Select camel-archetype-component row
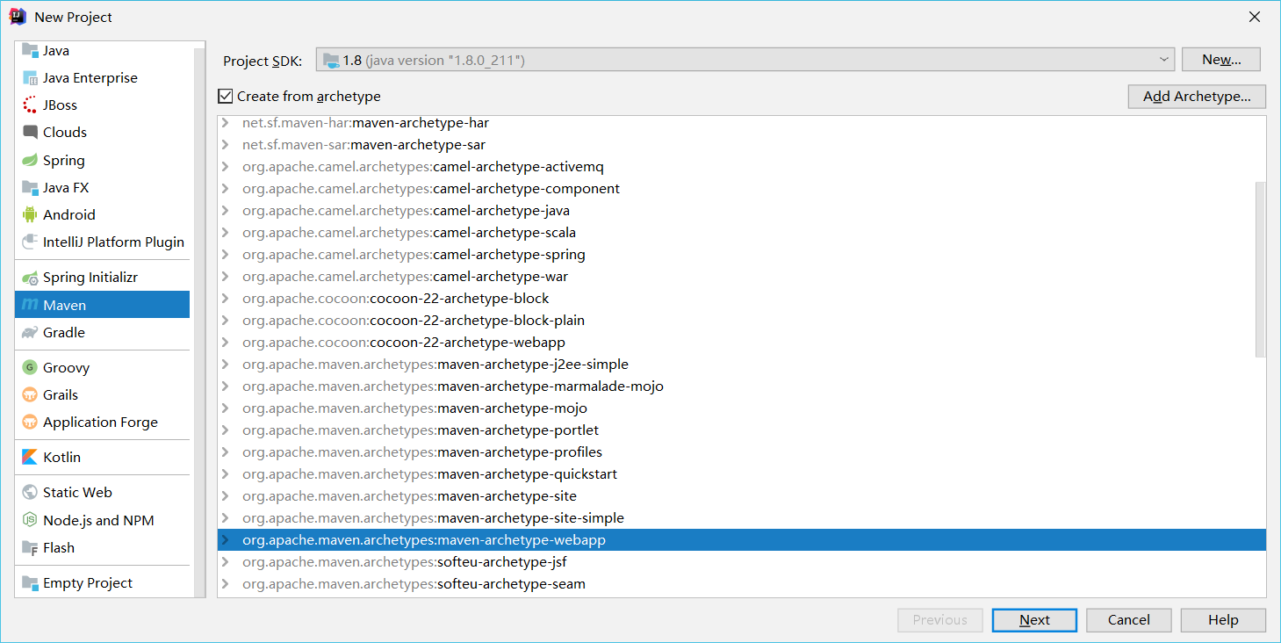 (742, 189)
